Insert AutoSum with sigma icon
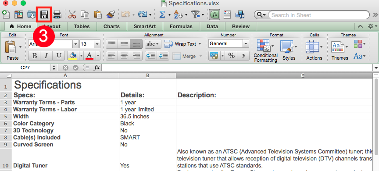Screen dimensions: 379x171 tap(162, 15)
